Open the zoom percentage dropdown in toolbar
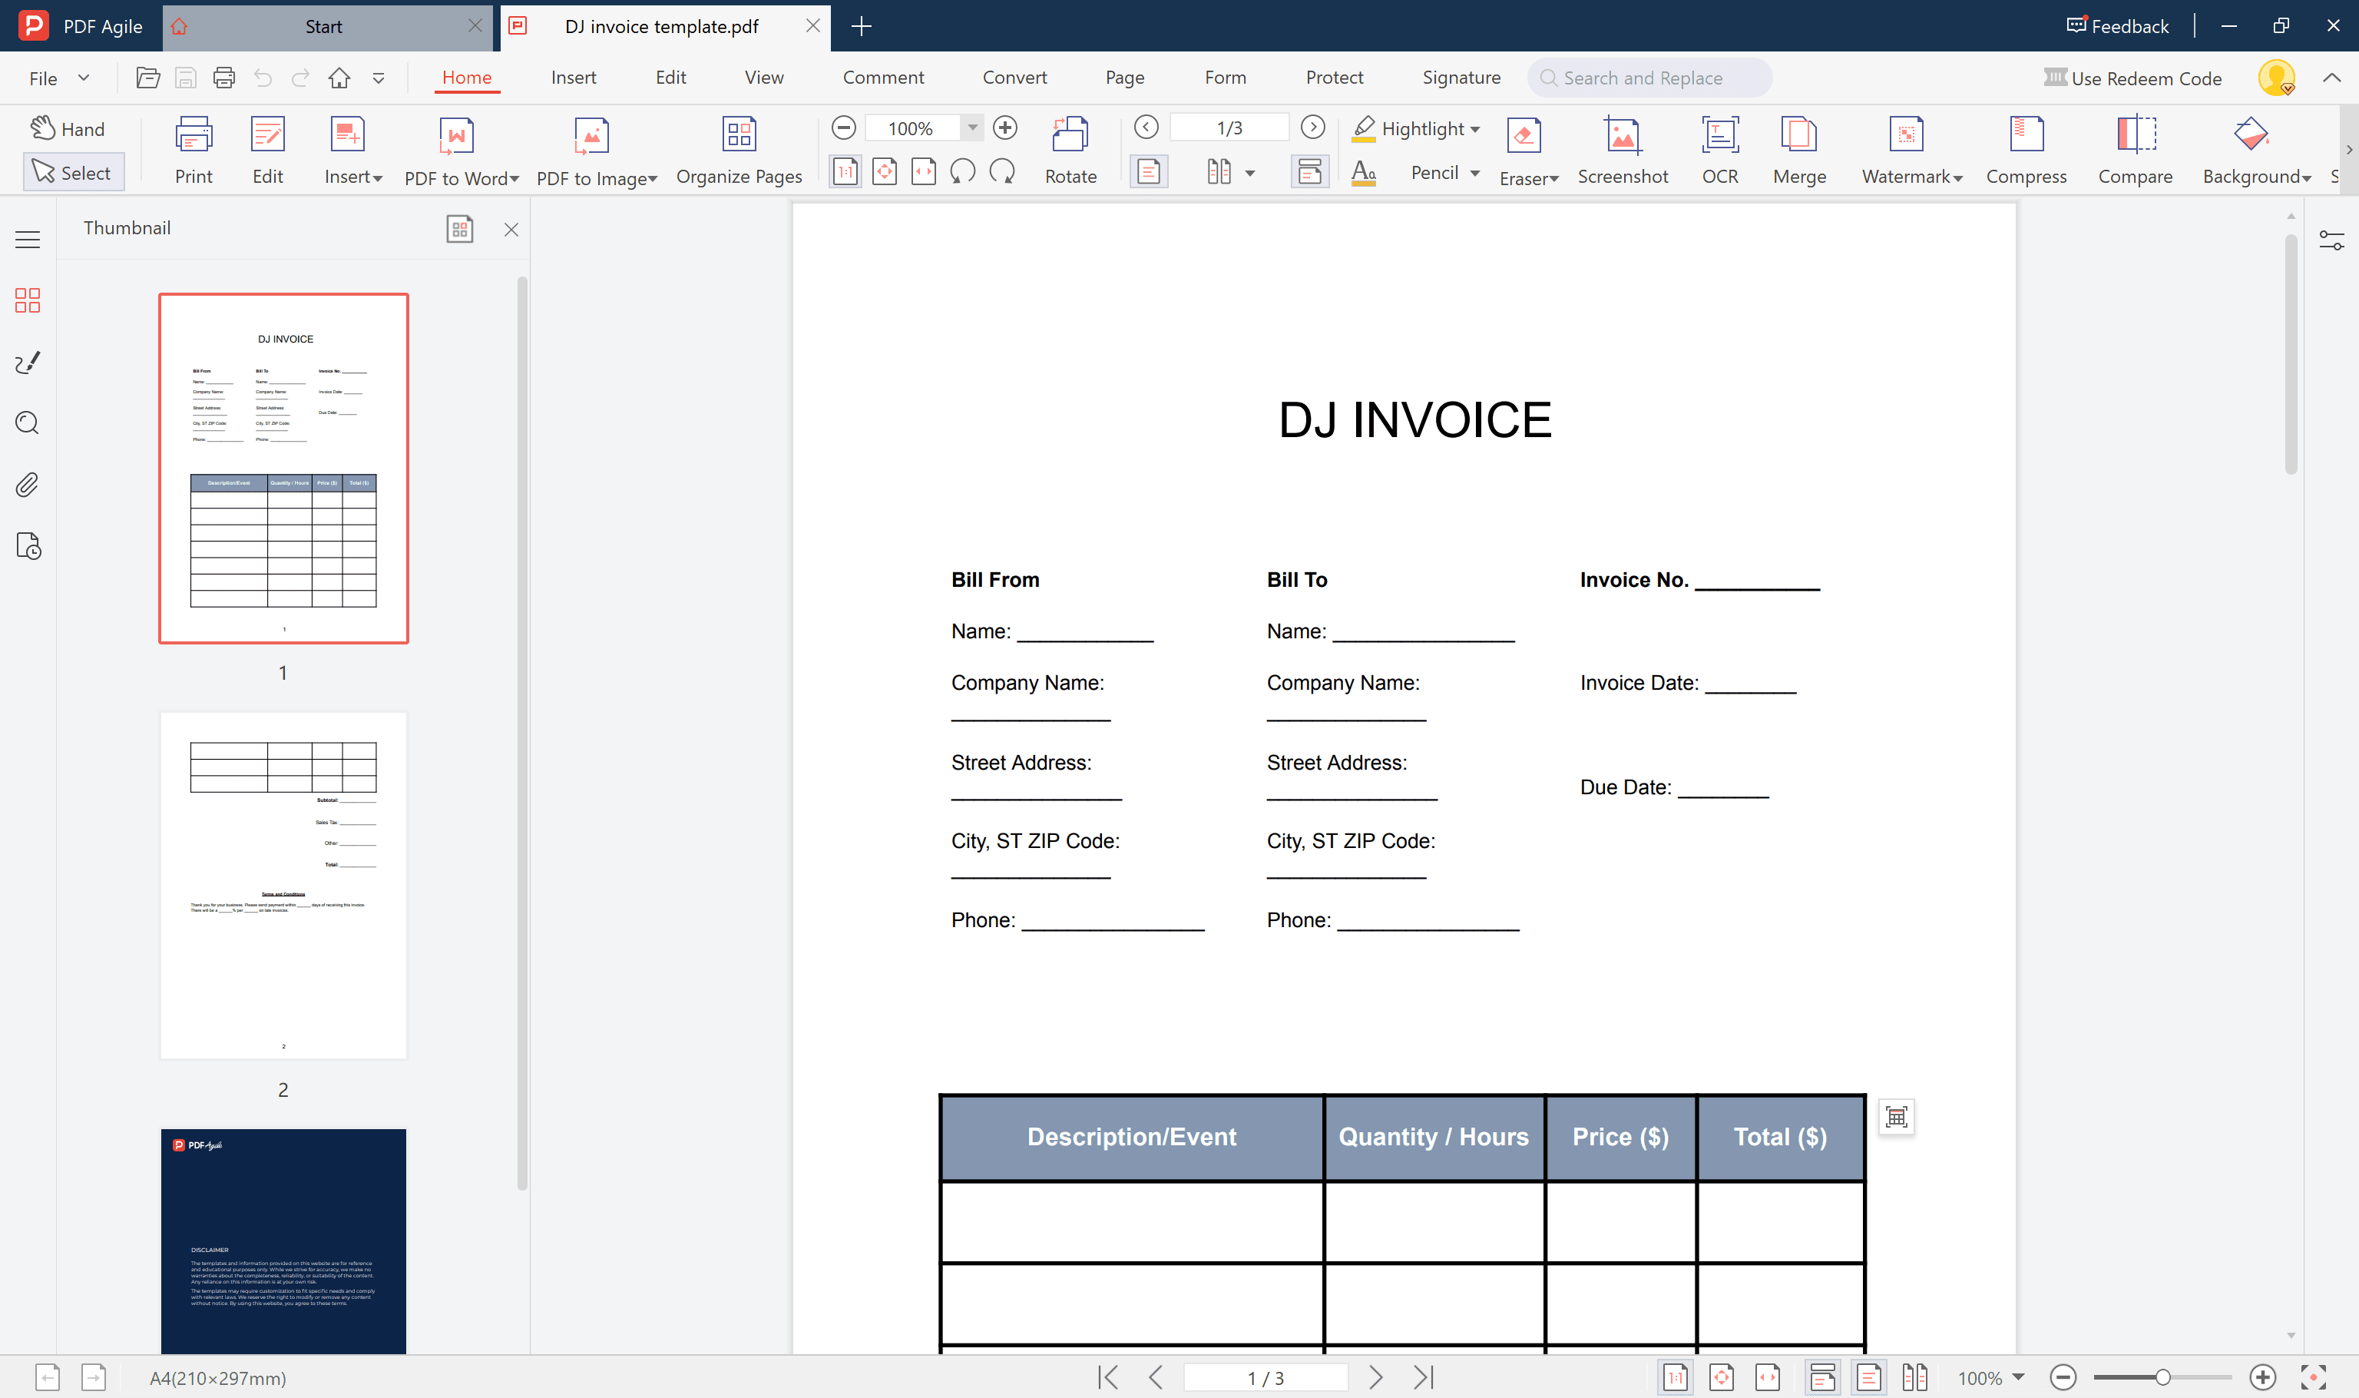The height and width of the screenshot is (1398, 2359). click(972, 128)
